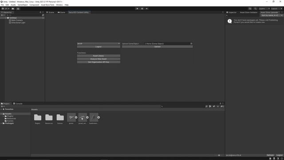The image size is (284, 160).
Task: Click the cloud services icon
Action: (13, 8)
